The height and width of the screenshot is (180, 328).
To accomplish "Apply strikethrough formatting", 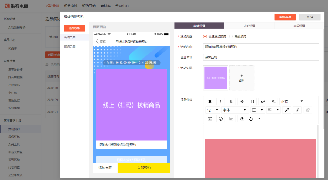I will 242,102.
